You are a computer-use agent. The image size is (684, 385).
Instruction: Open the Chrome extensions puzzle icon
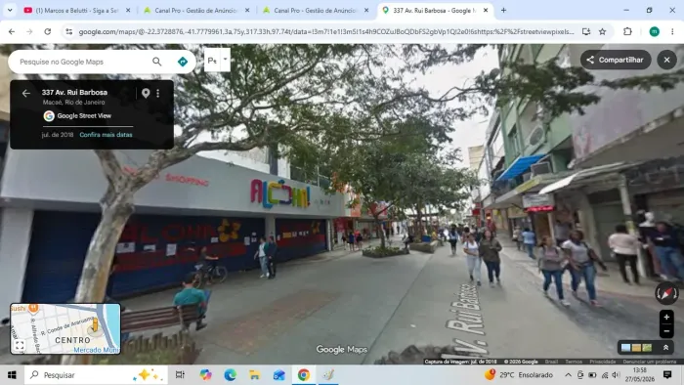(x=627, y=31)
